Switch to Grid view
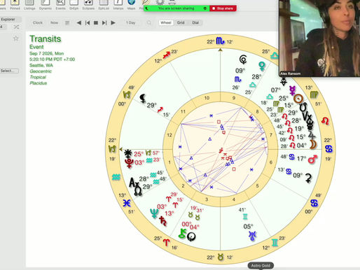This screenshot has width=360, height=270. (x=181, y=22)
